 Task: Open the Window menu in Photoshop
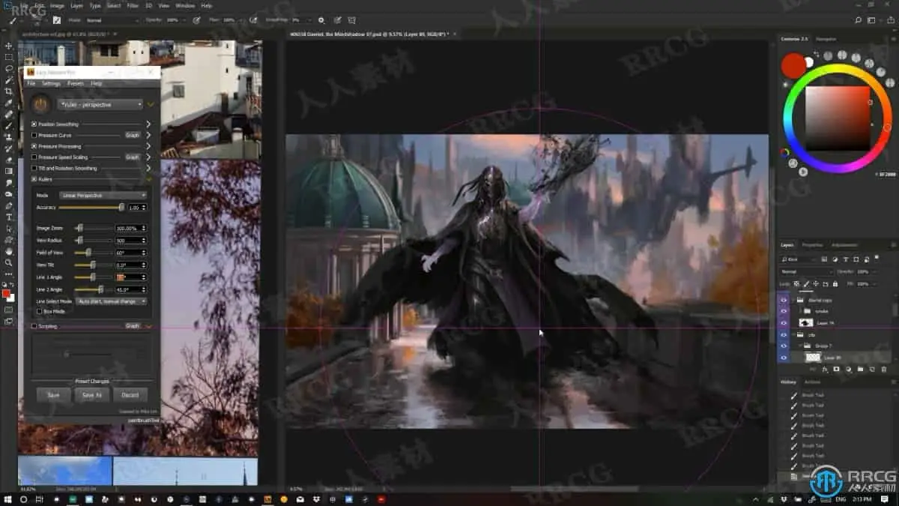(185, 5)
